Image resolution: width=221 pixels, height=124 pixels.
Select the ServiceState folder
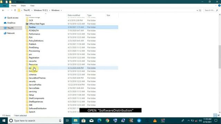point(34,88)
